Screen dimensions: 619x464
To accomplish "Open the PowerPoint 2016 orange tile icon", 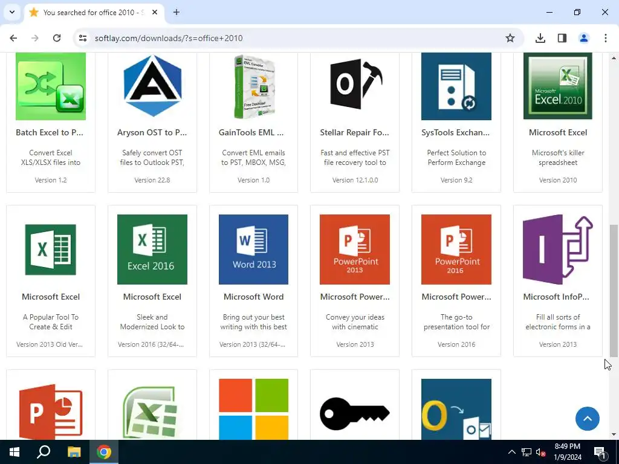I will pyautogui.click(x=456, y=250).
